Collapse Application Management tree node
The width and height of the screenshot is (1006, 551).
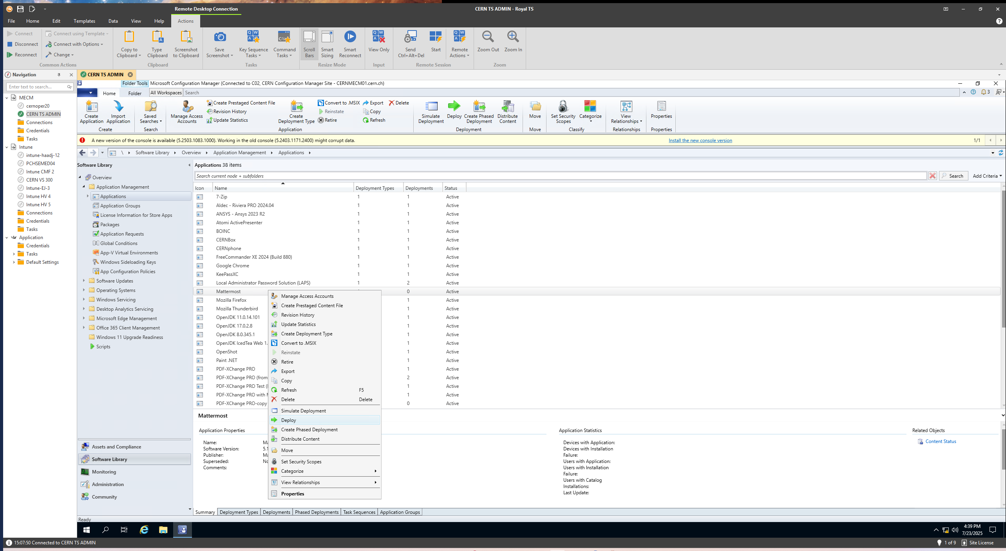84,187
